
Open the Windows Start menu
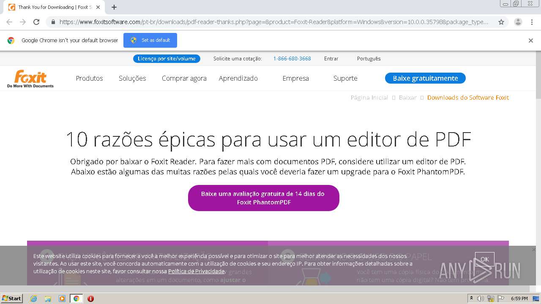(x=12, y=299)
